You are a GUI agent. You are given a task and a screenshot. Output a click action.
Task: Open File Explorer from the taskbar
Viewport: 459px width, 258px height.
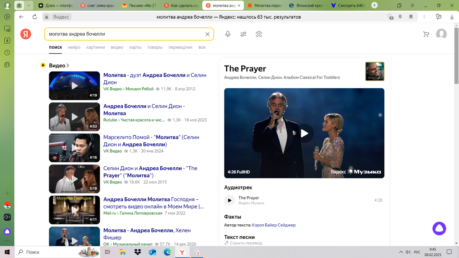pos(122,252)
